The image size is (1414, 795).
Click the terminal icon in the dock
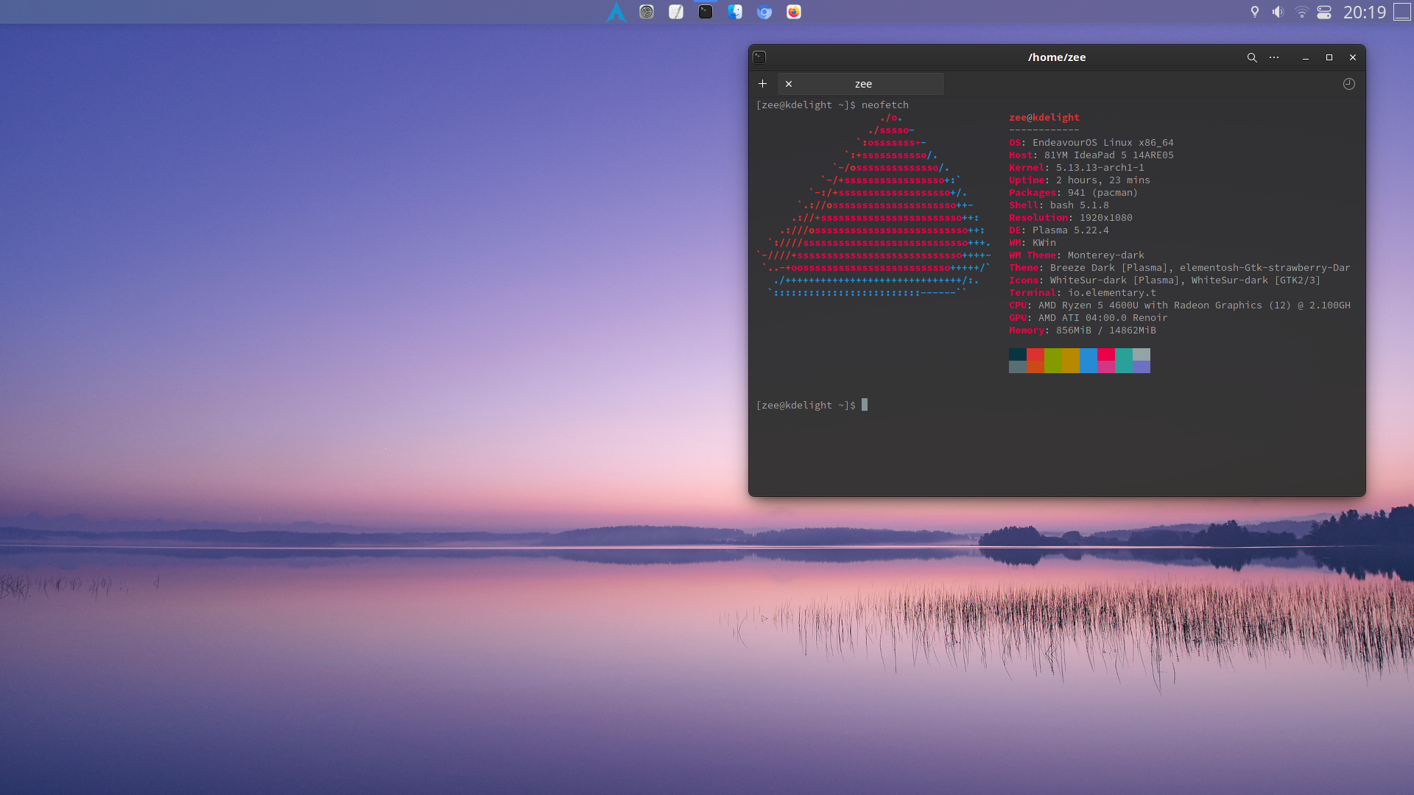(x=706, y=12)
